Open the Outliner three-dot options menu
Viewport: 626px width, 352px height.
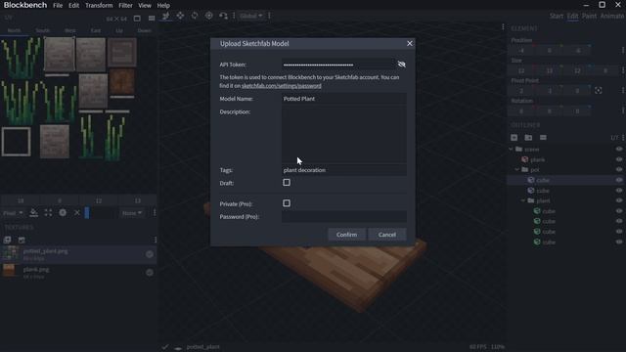click(x=623, y=137)
